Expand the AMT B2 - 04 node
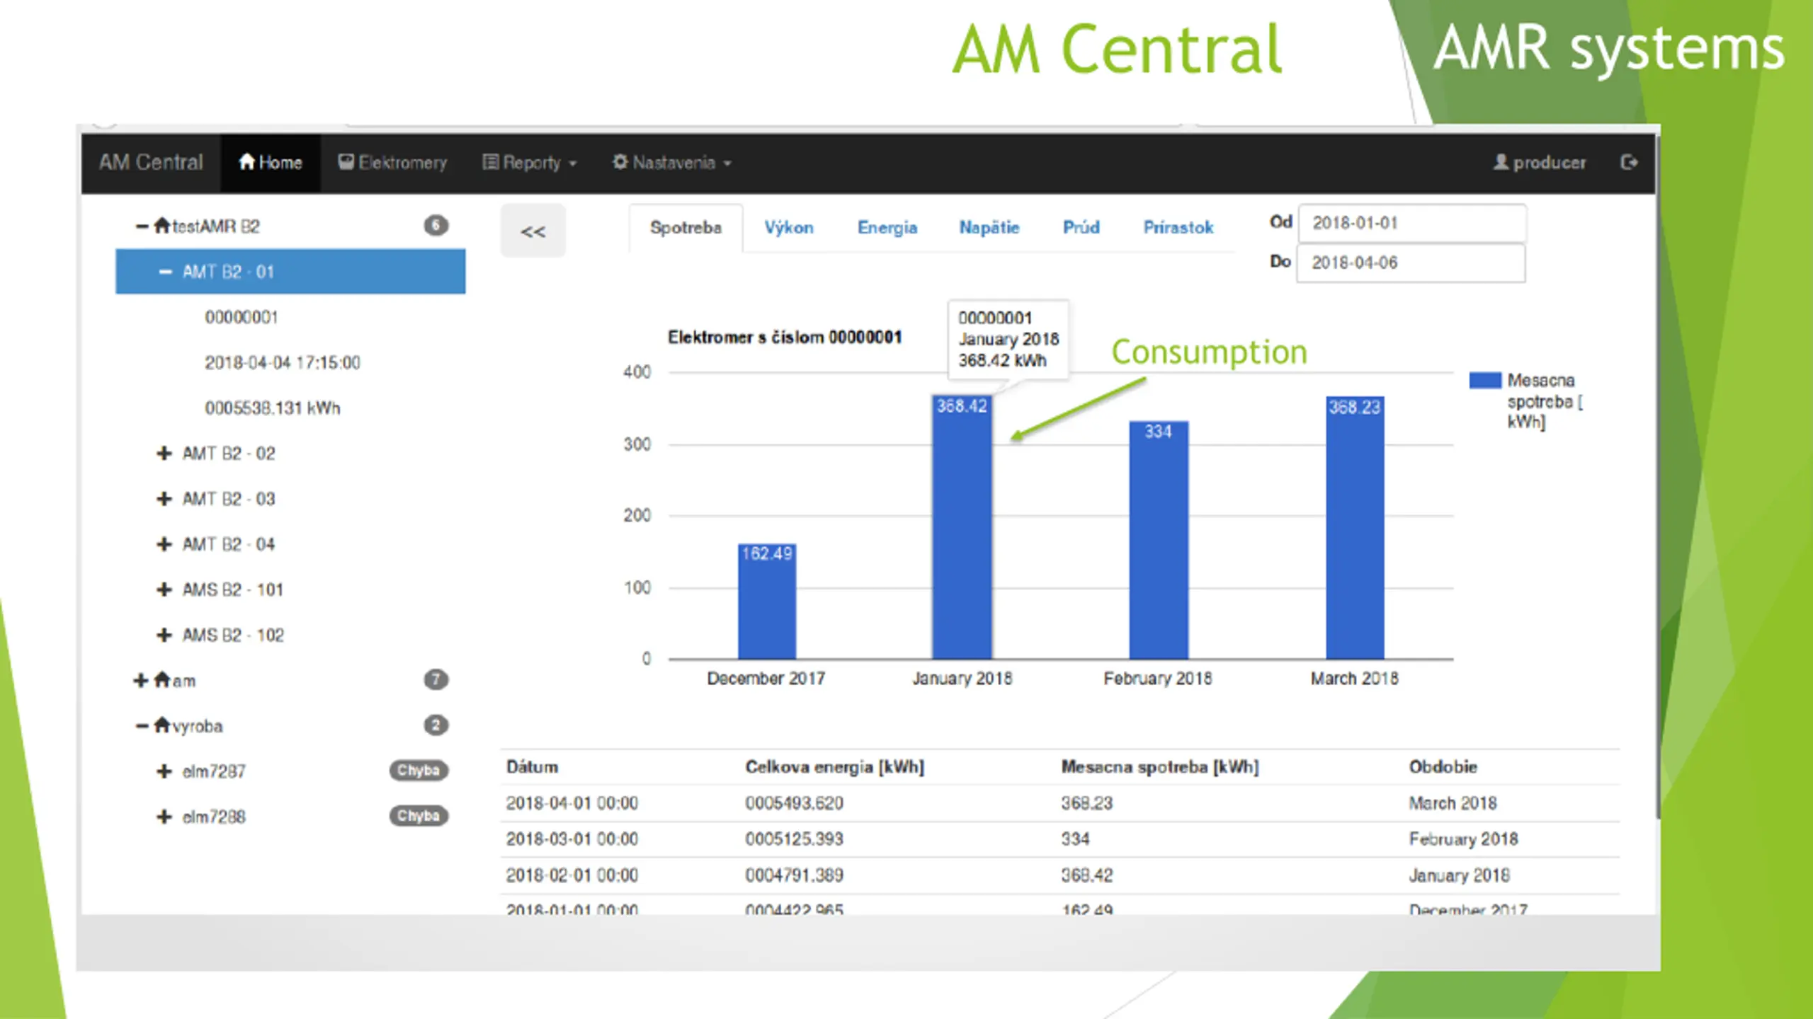 (x=164, y=544)
